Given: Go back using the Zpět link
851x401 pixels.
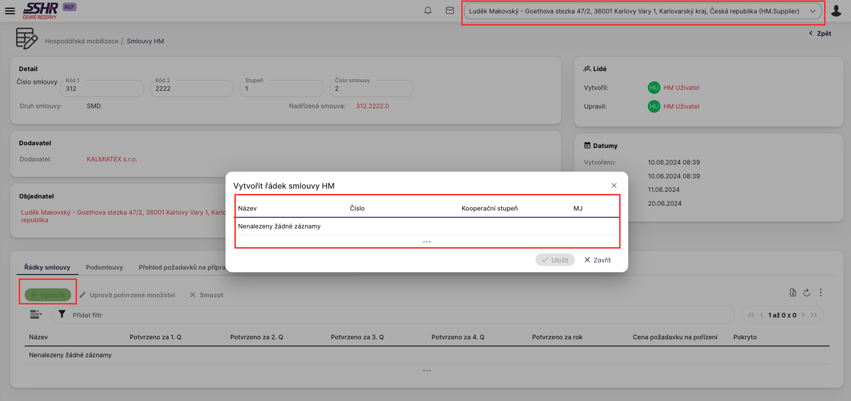Looking at the screenshot, I should coord(820,34).
